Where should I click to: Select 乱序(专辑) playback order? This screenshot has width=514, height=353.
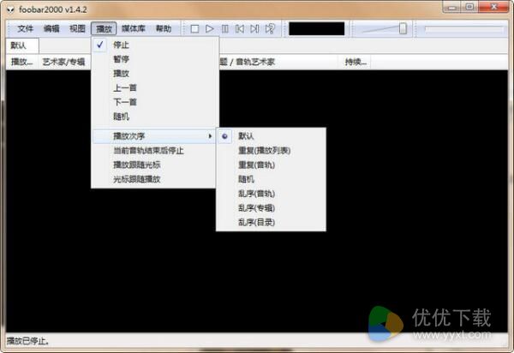click(271, 208)
